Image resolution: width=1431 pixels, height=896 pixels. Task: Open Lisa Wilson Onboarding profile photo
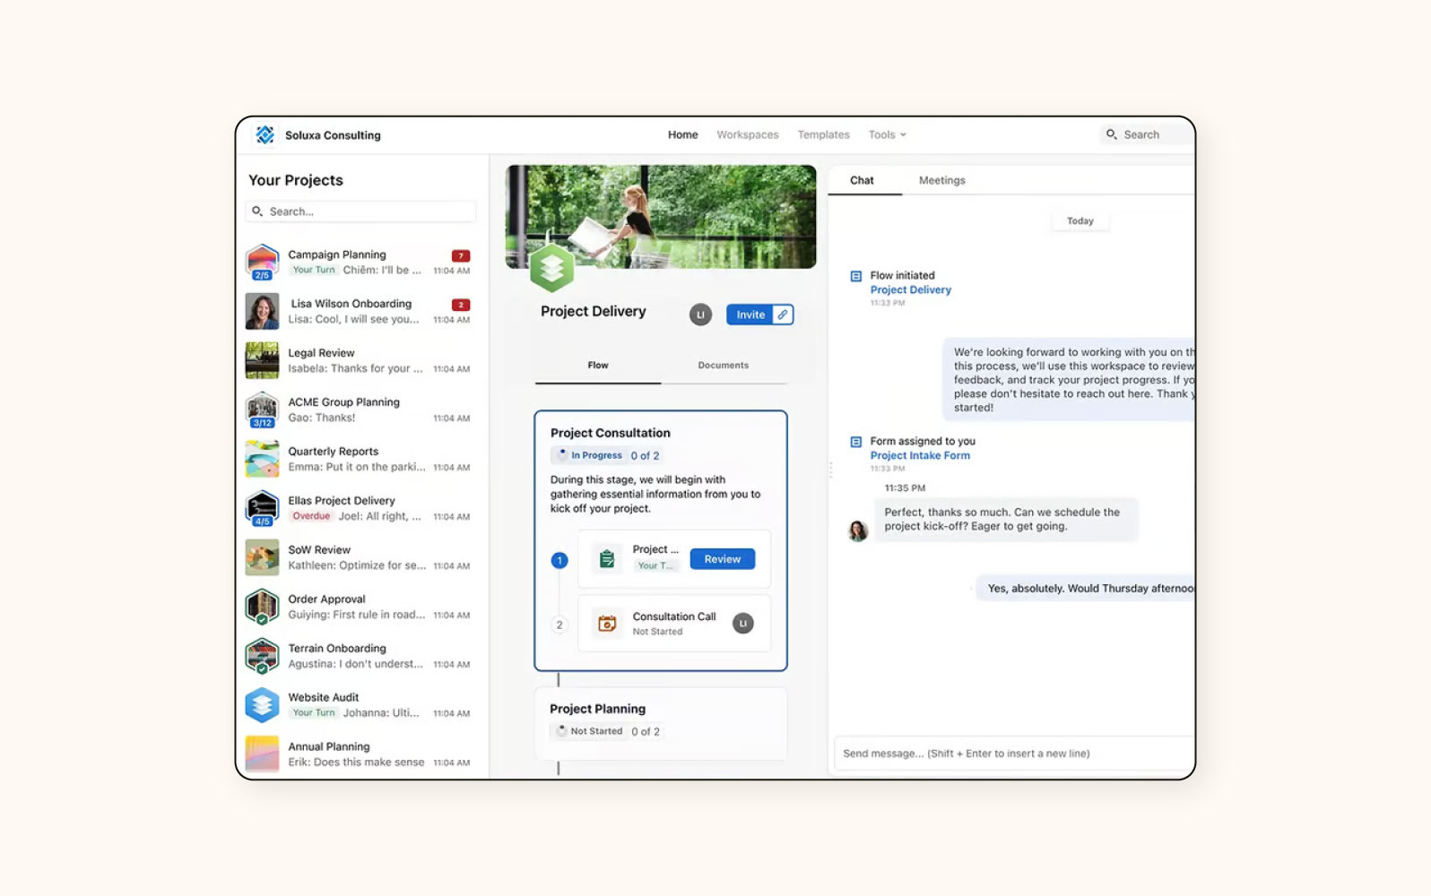tap(262, 311)
